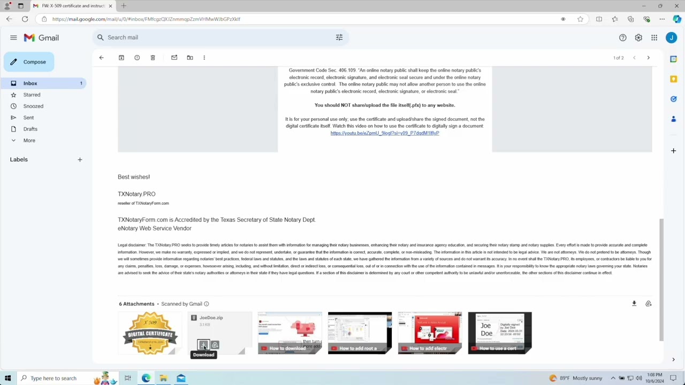685x385 pixels.
Task: Open Gmail Settings gear
Action: click(638, 38)
